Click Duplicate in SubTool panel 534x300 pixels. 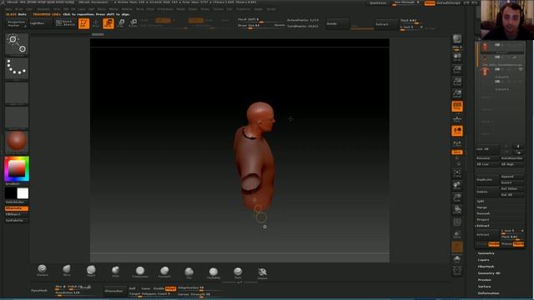click(x=487, y=179)
